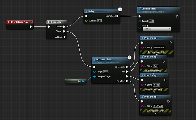Edit the In String field containing Fail
Image resolution: width=196 pixels, height=120 pixels.
tap(156, 66)
